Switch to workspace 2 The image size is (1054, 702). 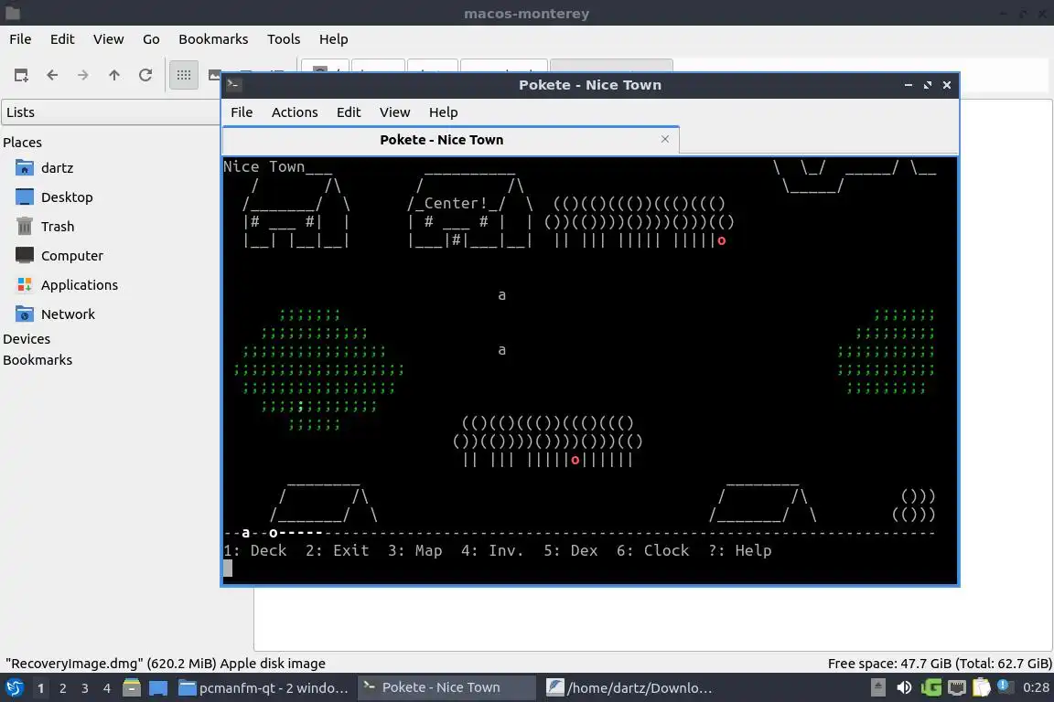point(63,688)
